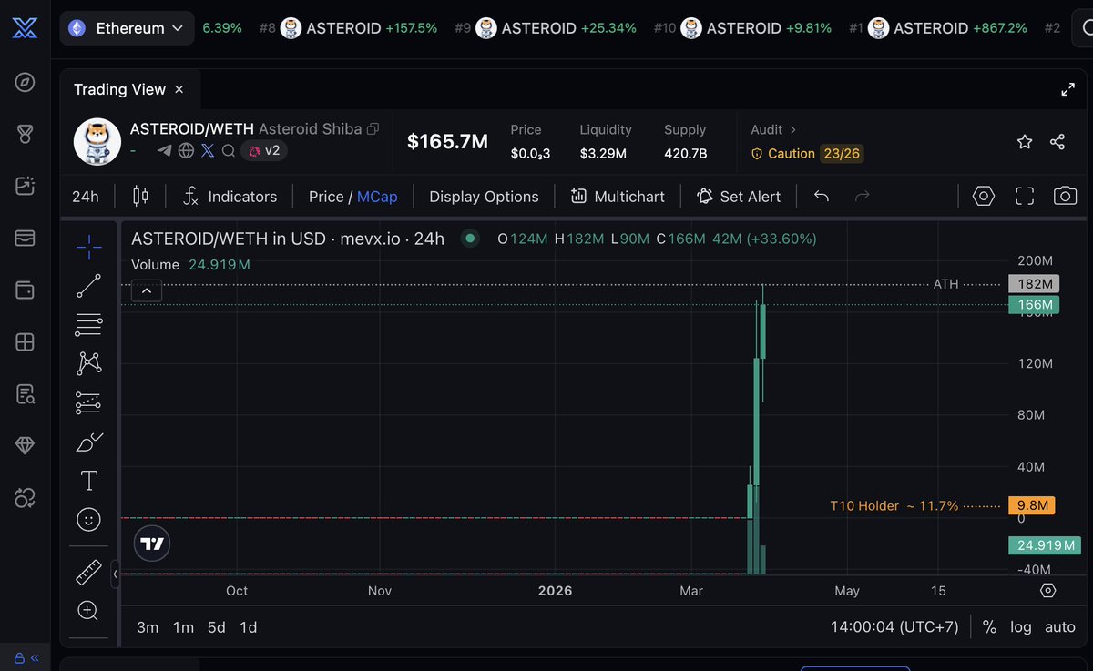This screenshot has width=1093, height=671.
Task: Open the #10 ASTEROID +9.81% ticker
Action: tap(742, 28)
